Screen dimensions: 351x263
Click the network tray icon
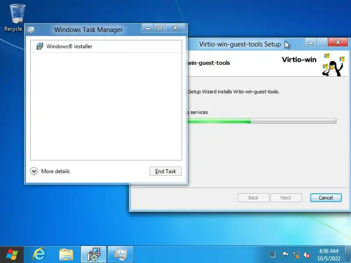[296, 255]
